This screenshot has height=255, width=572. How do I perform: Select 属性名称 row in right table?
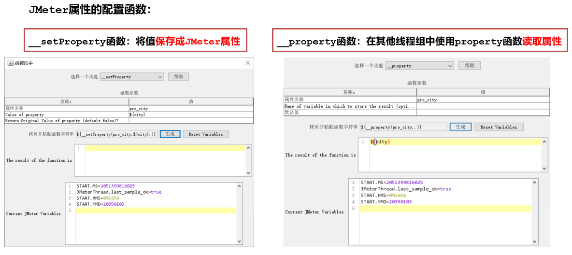tap(350, 99)
